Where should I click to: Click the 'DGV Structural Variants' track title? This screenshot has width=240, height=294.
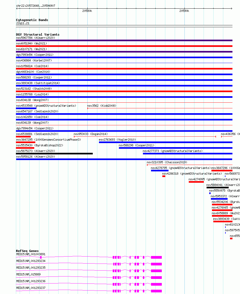coord(38,34)
